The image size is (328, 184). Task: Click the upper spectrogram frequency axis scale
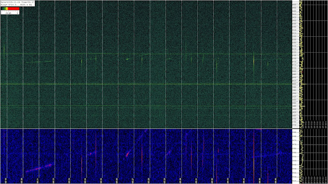click(x=295, y=64)
